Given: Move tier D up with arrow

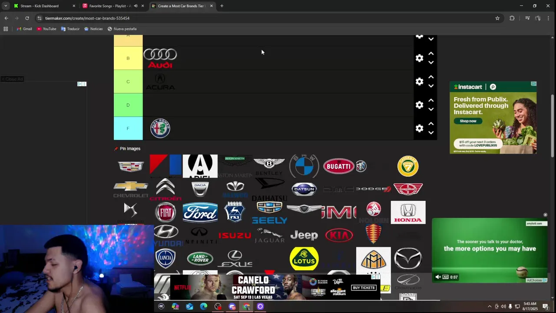Looking at the screenshot, I should [x=431, y=100].
